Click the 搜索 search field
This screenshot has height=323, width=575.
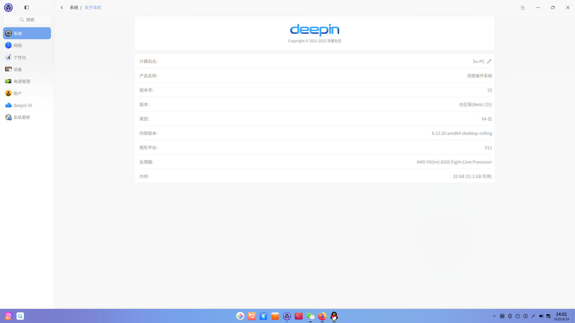(x=27, y=20)
